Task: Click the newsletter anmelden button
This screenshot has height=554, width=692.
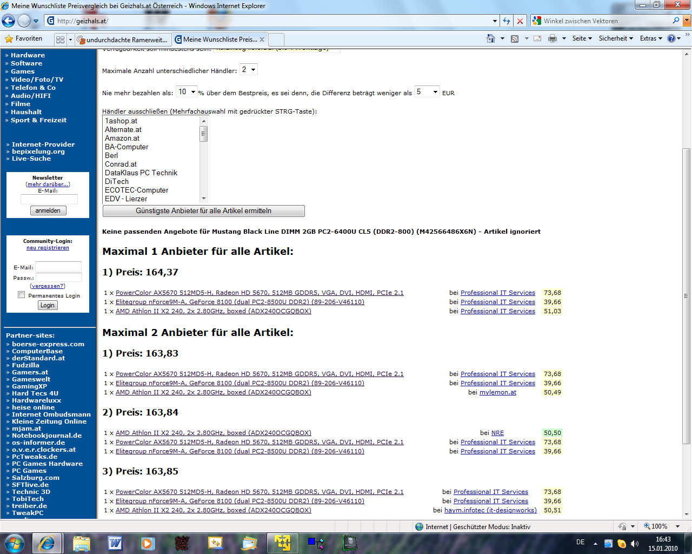Action: pos(48,210)
